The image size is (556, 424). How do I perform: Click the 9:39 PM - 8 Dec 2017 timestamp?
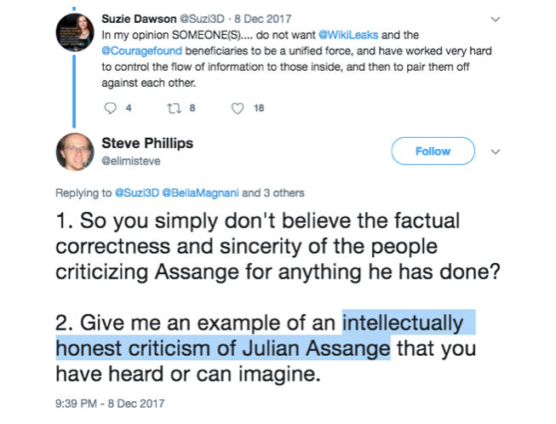[x=110, y=404]
